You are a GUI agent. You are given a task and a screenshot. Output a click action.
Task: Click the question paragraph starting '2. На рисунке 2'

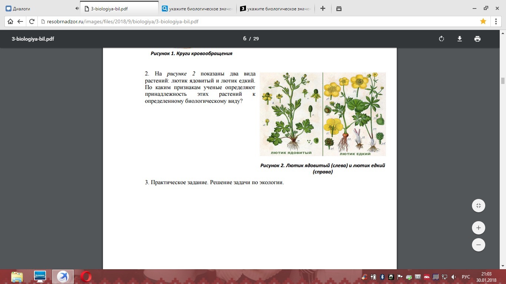[x=200, y=87]
